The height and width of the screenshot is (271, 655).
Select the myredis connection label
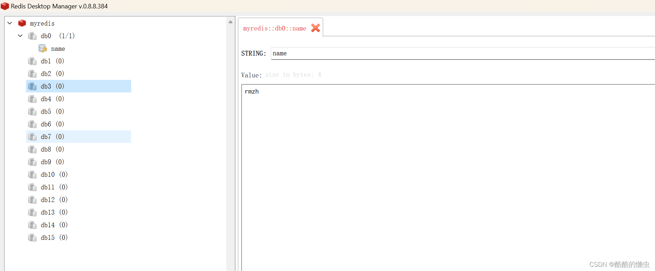pos(42,23)
